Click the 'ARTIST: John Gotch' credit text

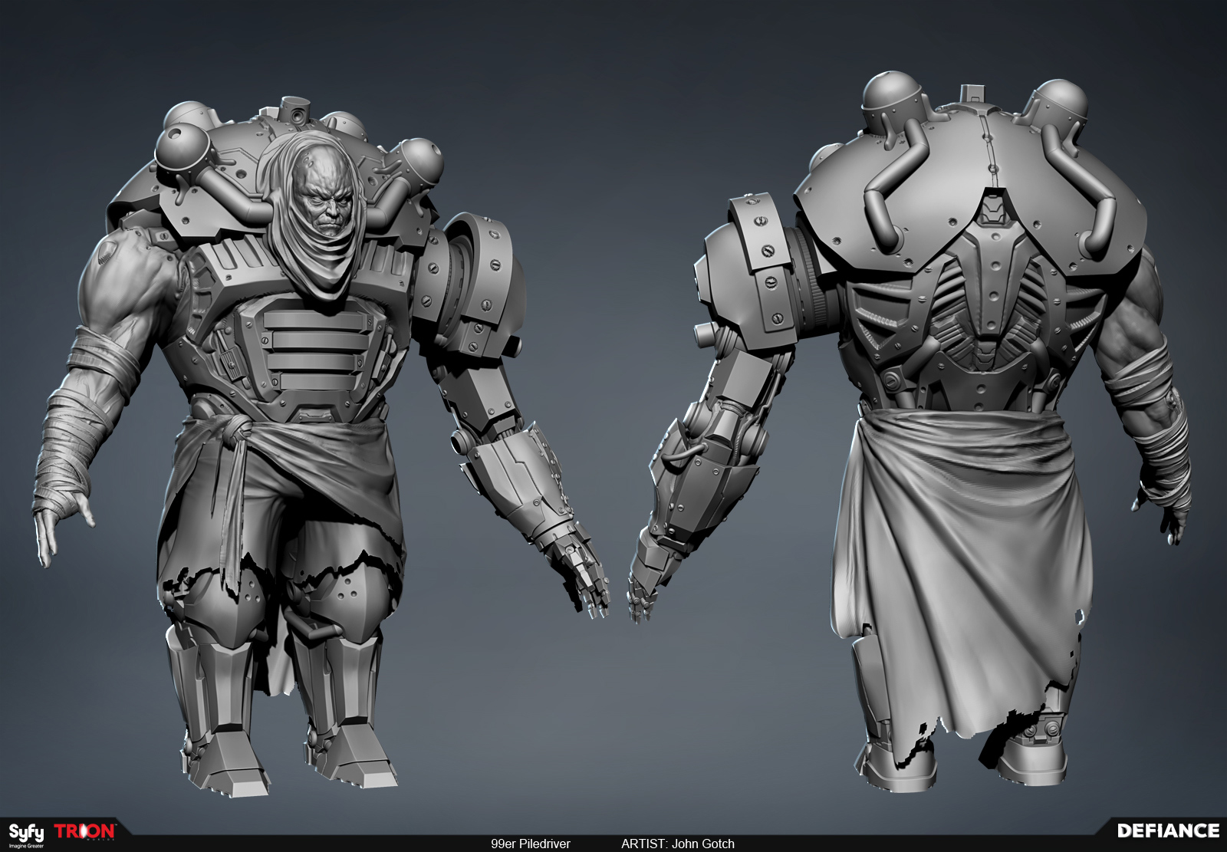coord(678,844)
